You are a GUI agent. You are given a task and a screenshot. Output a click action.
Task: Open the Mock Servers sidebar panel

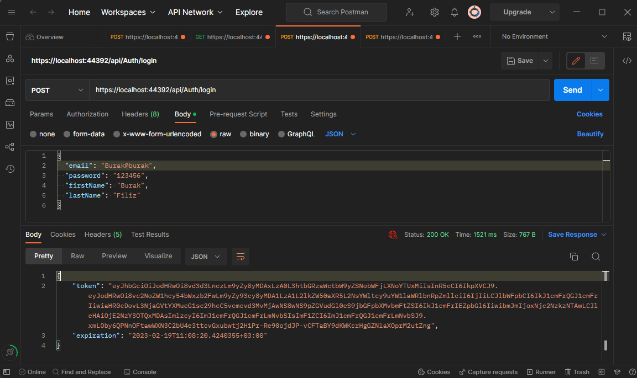tap(9, 103)
